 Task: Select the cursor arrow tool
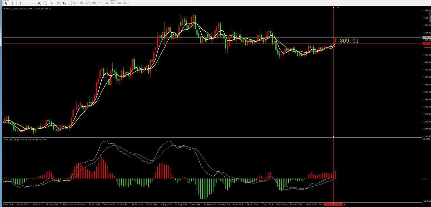tap(6, 3)
